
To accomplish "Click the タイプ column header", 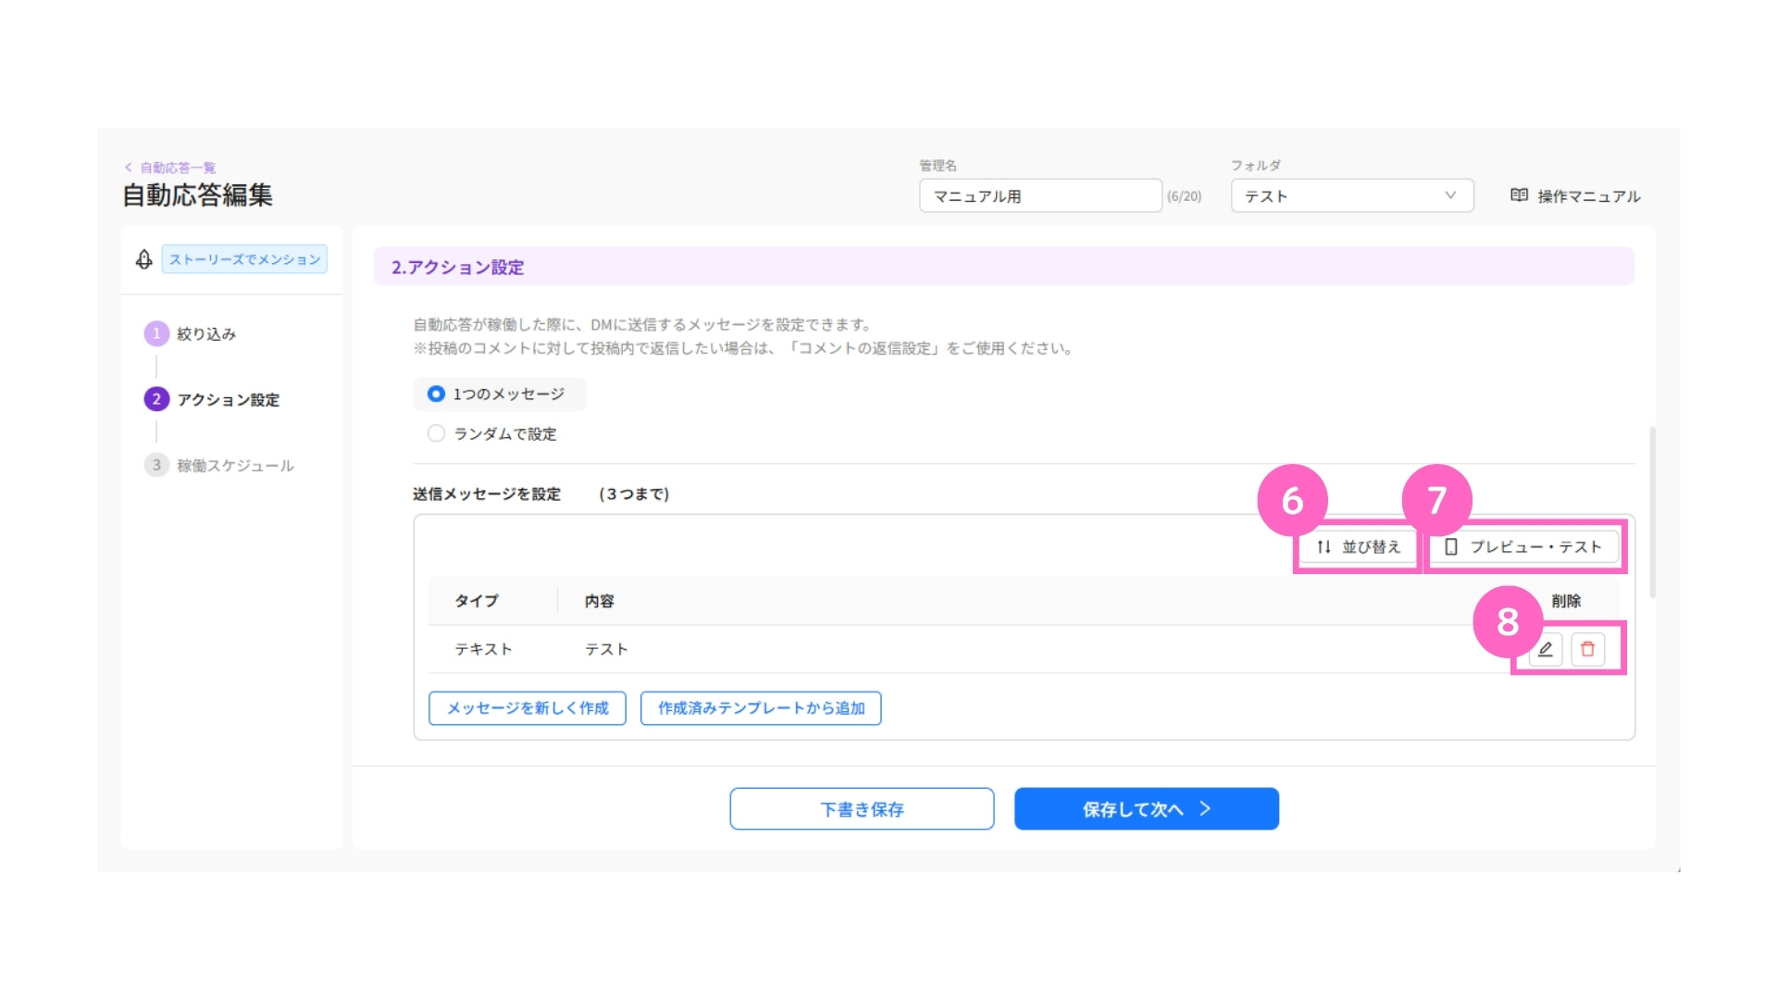I will [477, 601].
